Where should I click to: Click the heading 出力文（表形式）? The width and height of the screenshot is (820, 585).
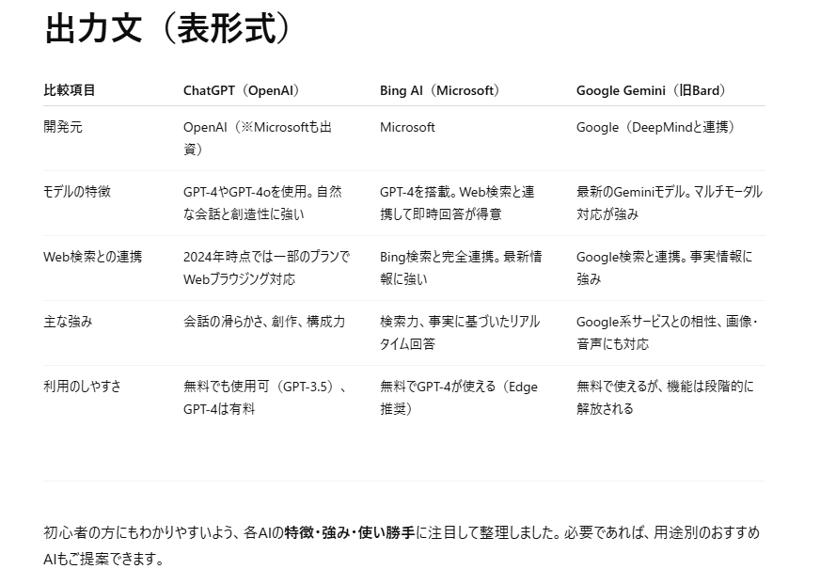pos(167,28)
